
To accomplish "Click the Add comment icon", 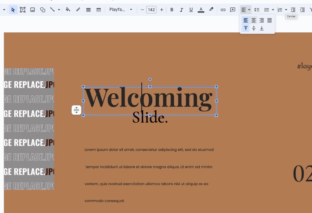I will click(x=233, y=10).
